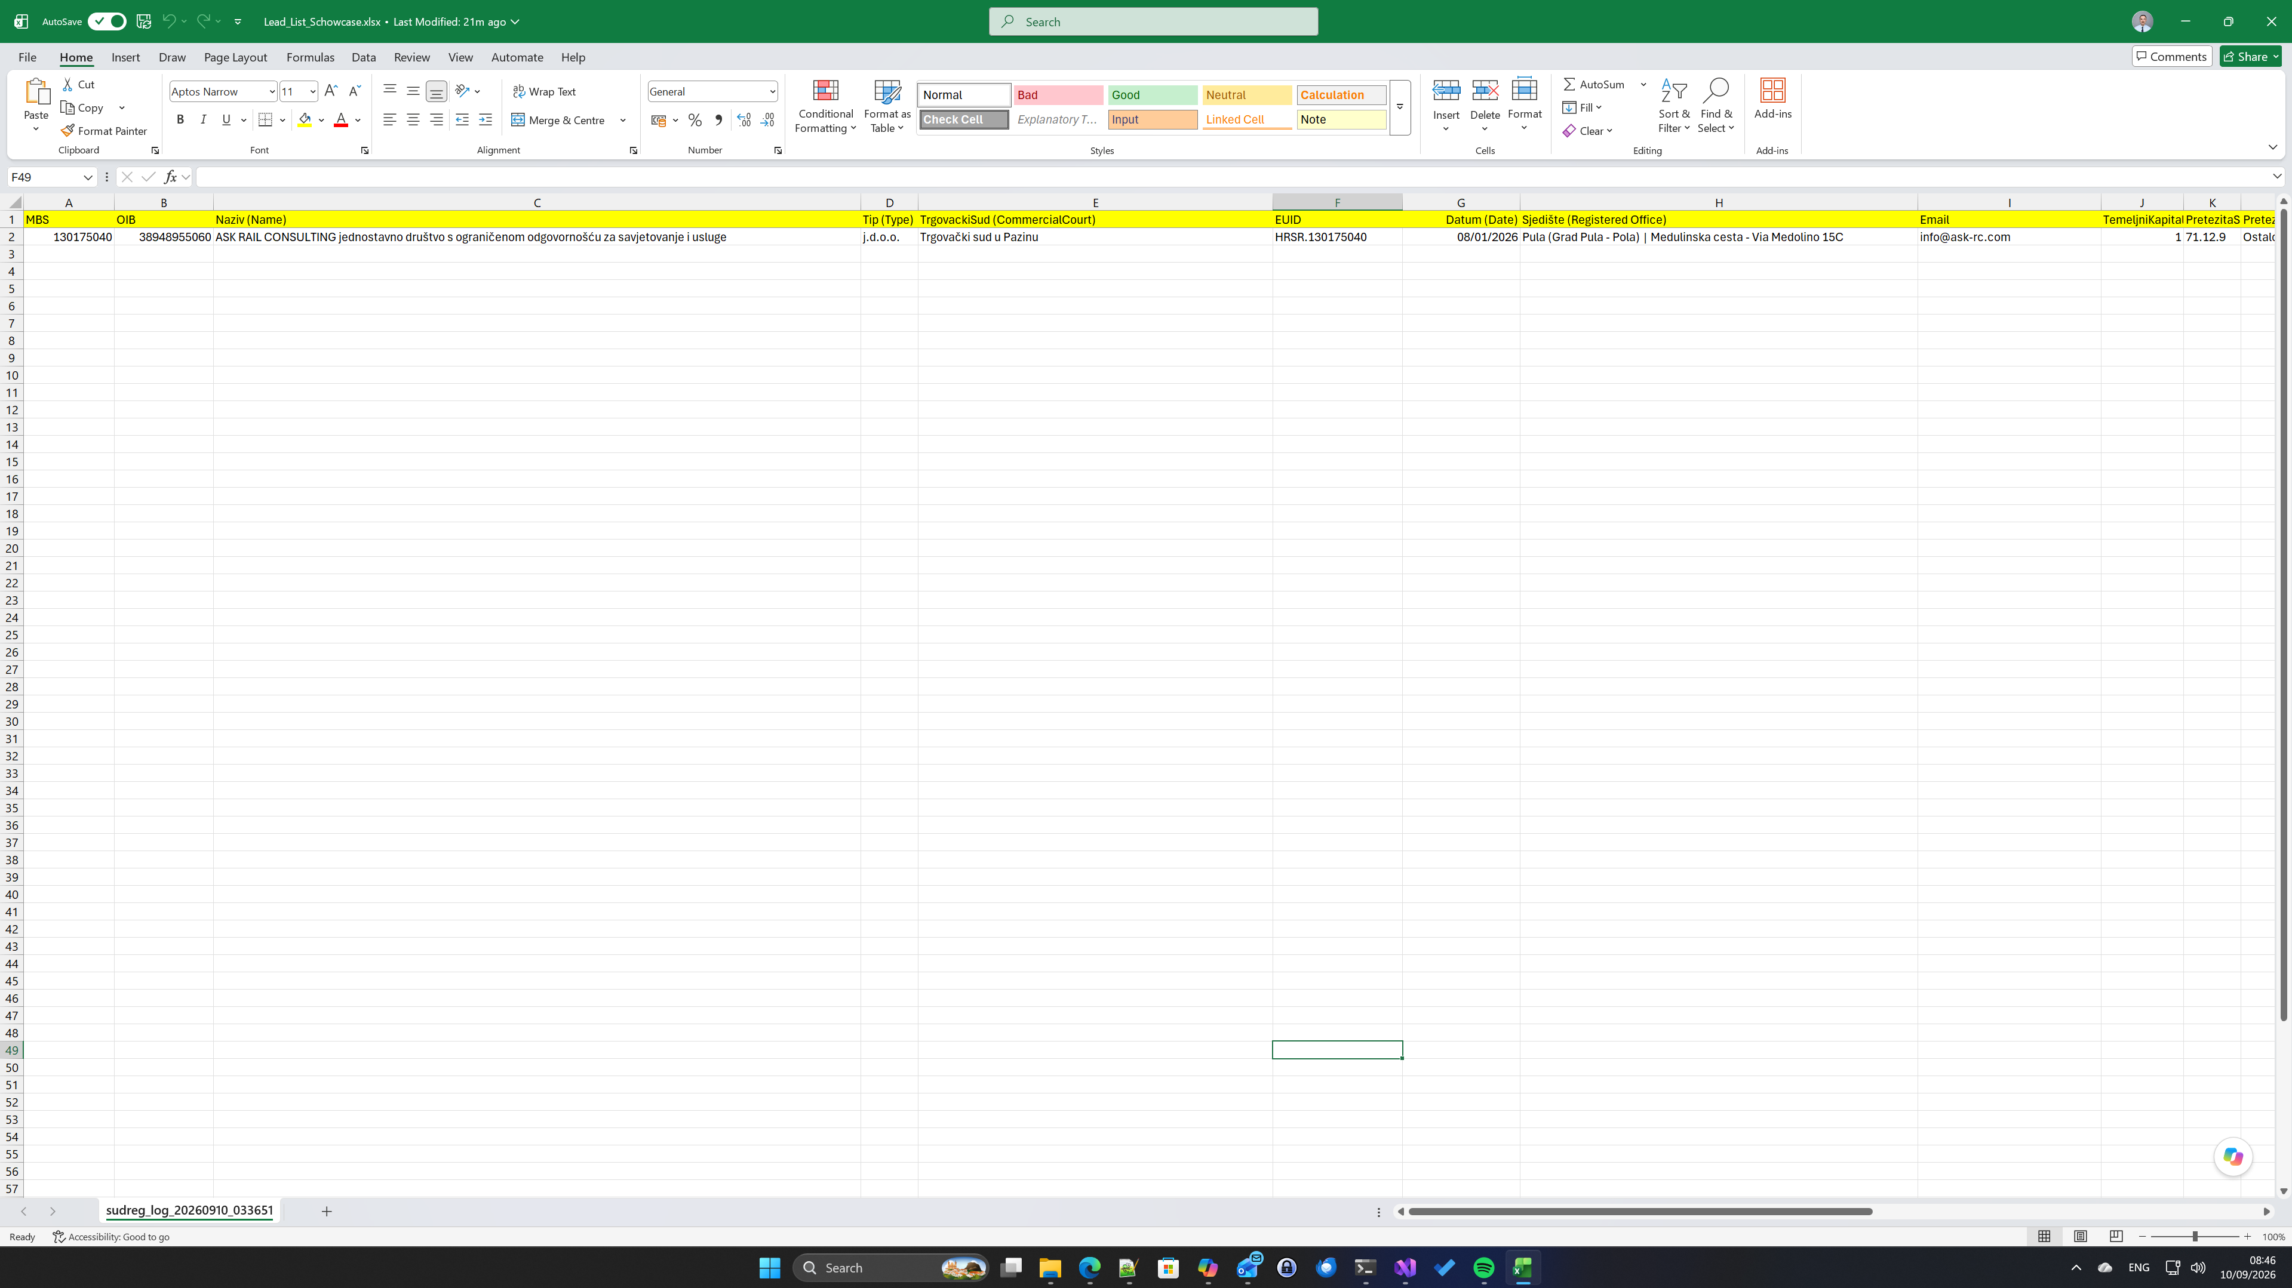Expand Merge & Centre options arrow
Screen dimensions: 2292x1288
(623, 120)
